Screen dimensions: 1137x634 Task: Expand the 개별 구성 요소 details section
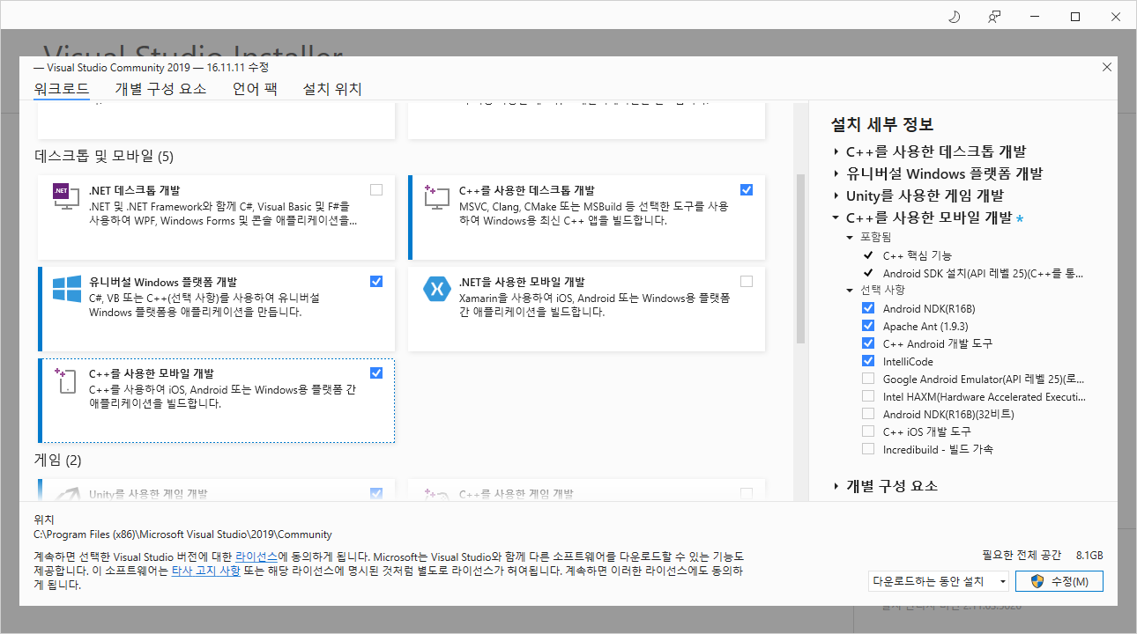836,486
